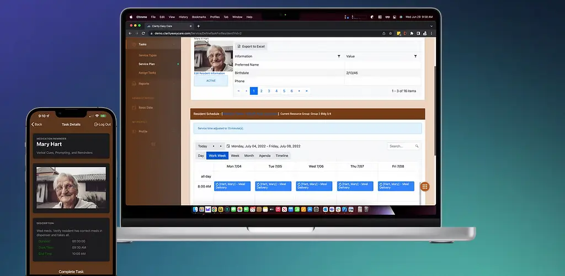The height and width of the screenshot is (276, 565).
Task: Open Basic Data in the sidebar
Action: click(x=146, y=108)
